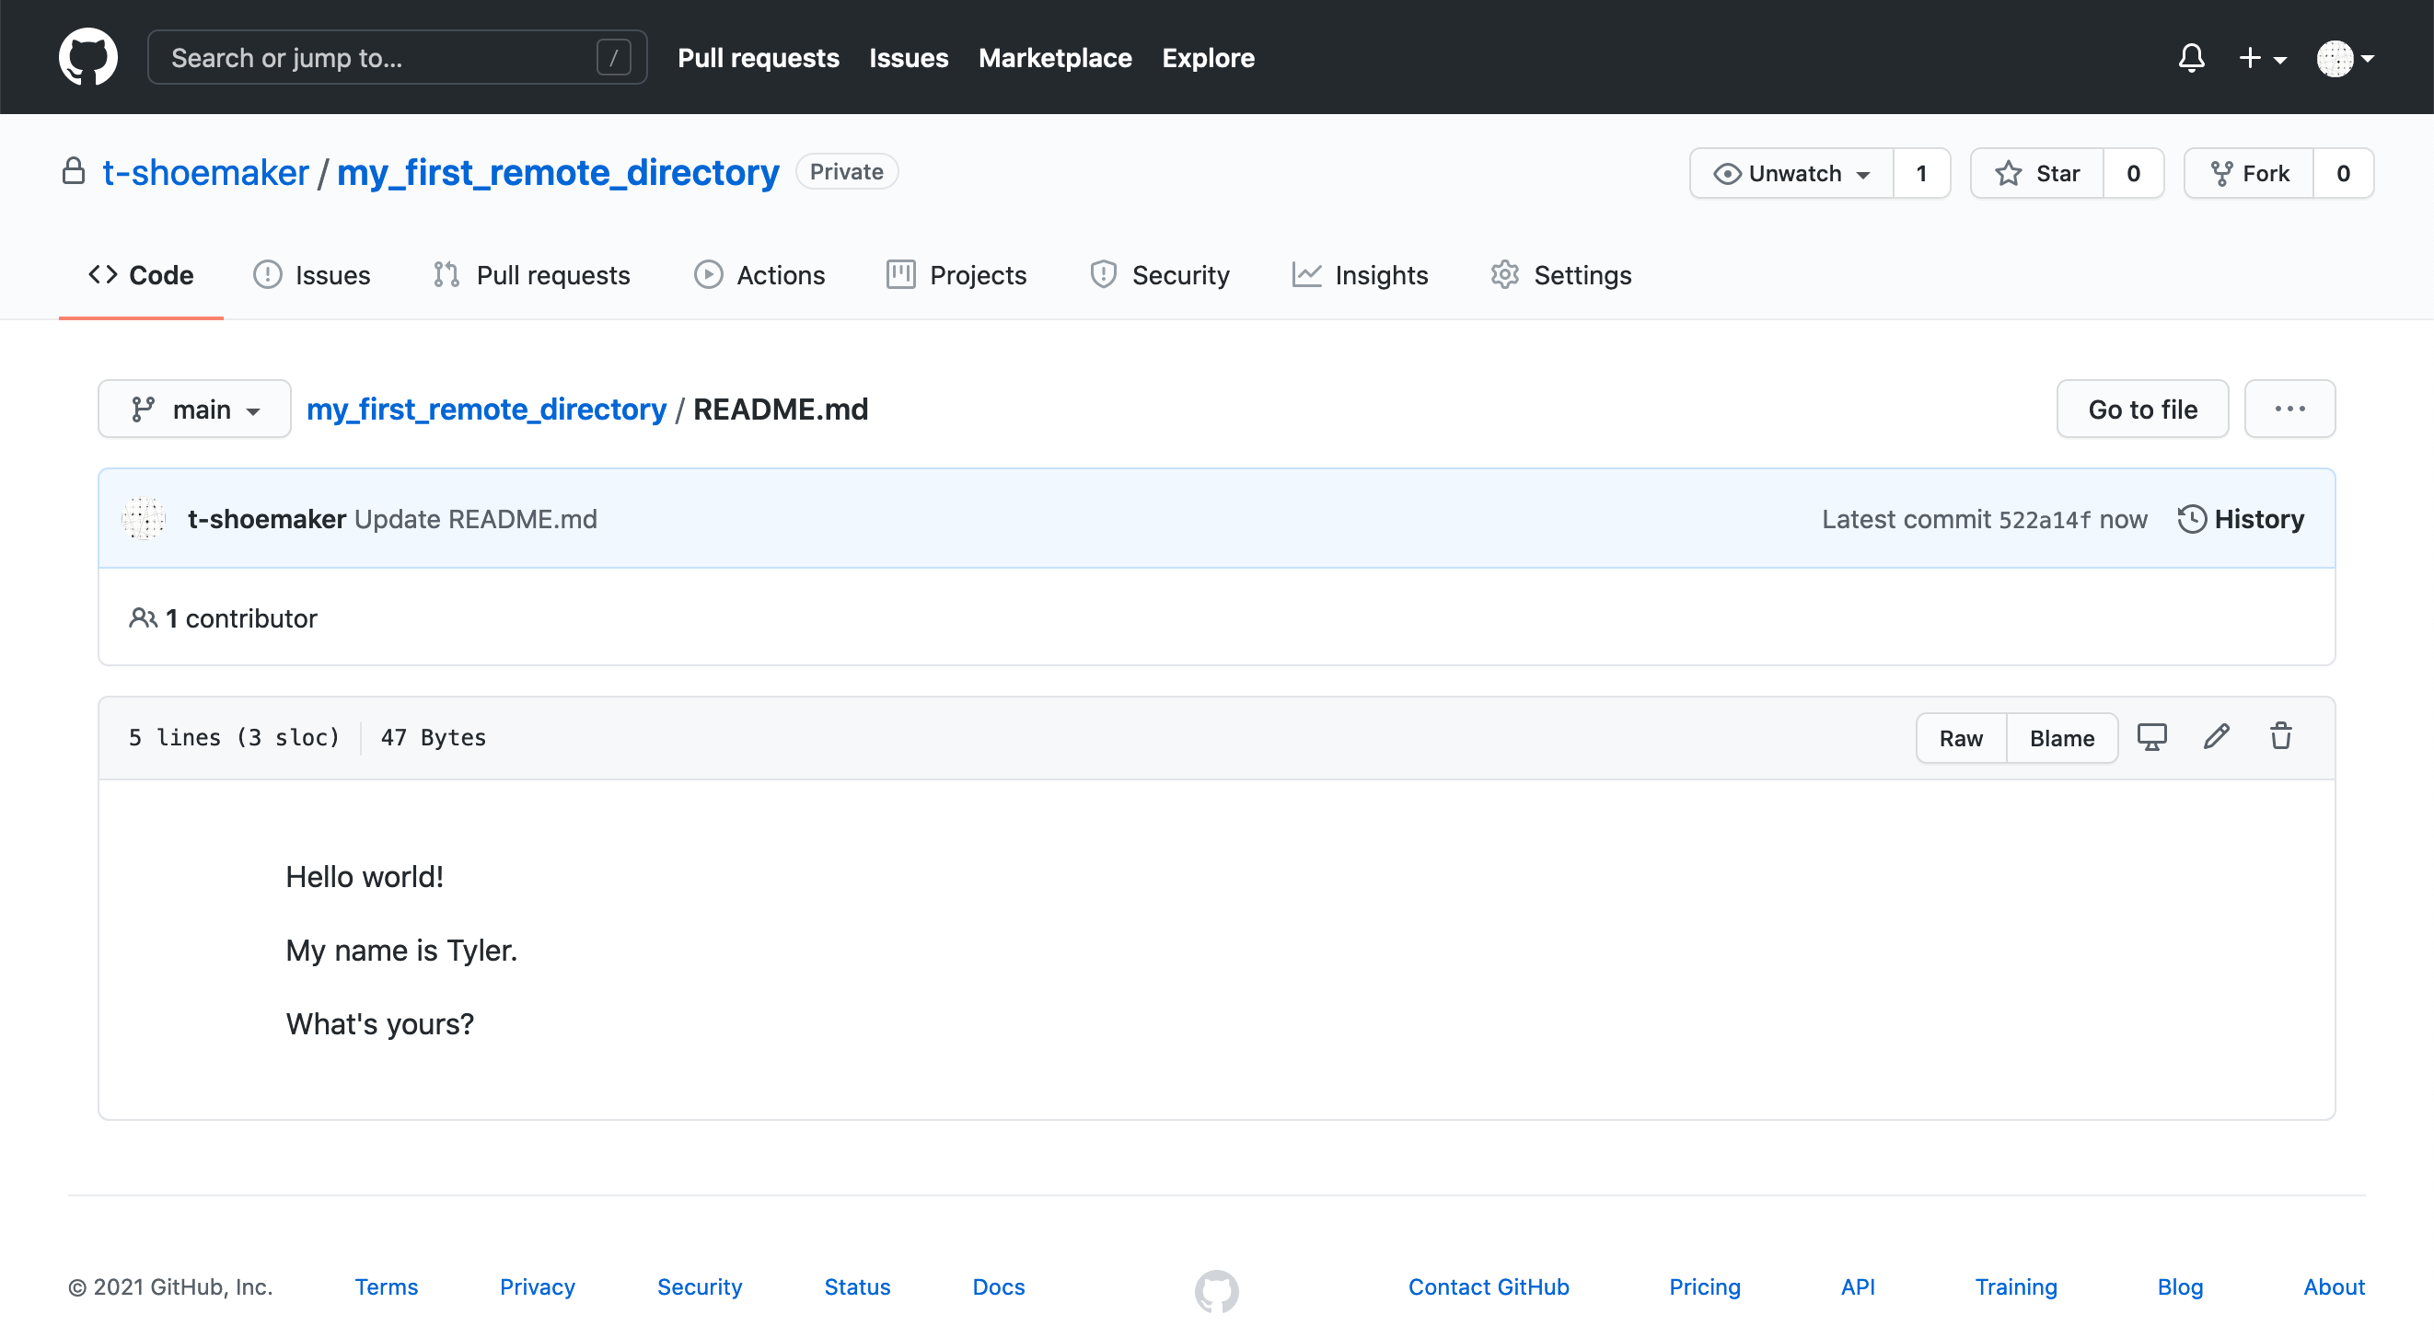This screenshot has width=2434, height=1338.
Task: Click Go to file button
Action: (x=2142, y=409)
